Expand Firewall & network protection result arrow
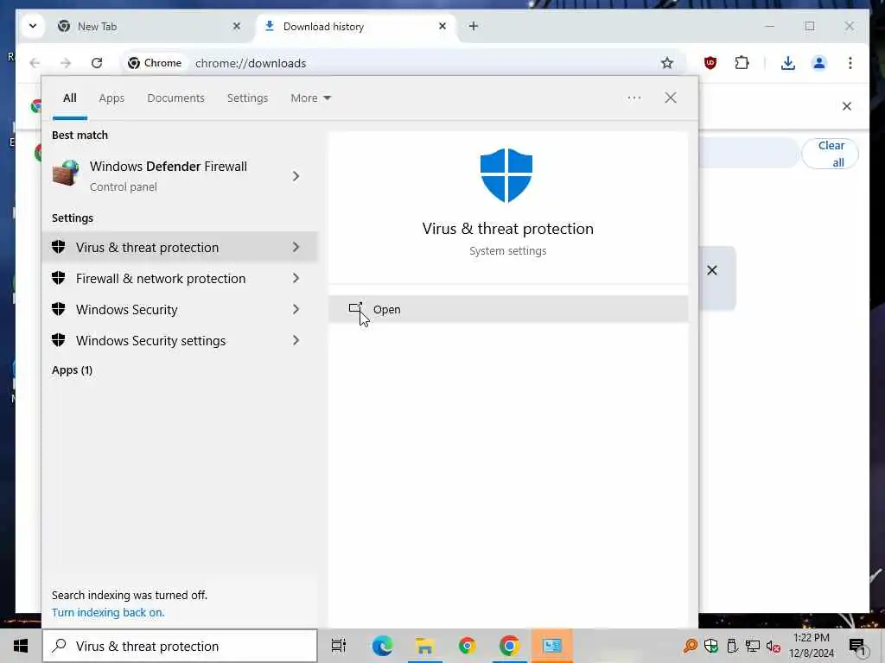 click(x=296, y=278)
